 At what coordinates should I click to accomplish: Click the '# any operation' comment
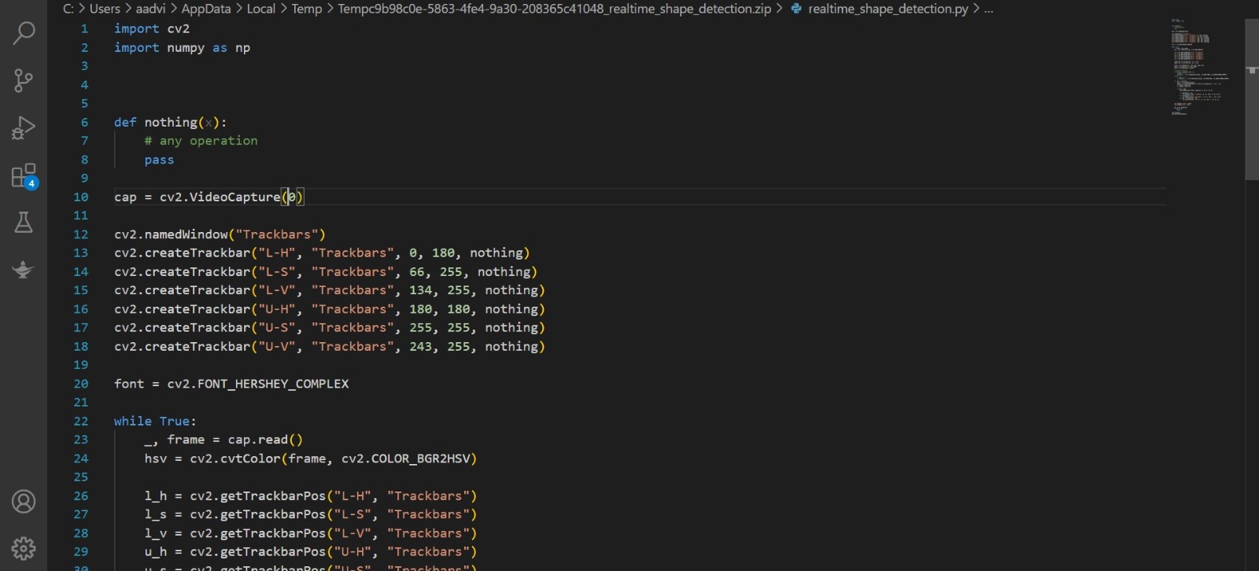tap(201, 141)
